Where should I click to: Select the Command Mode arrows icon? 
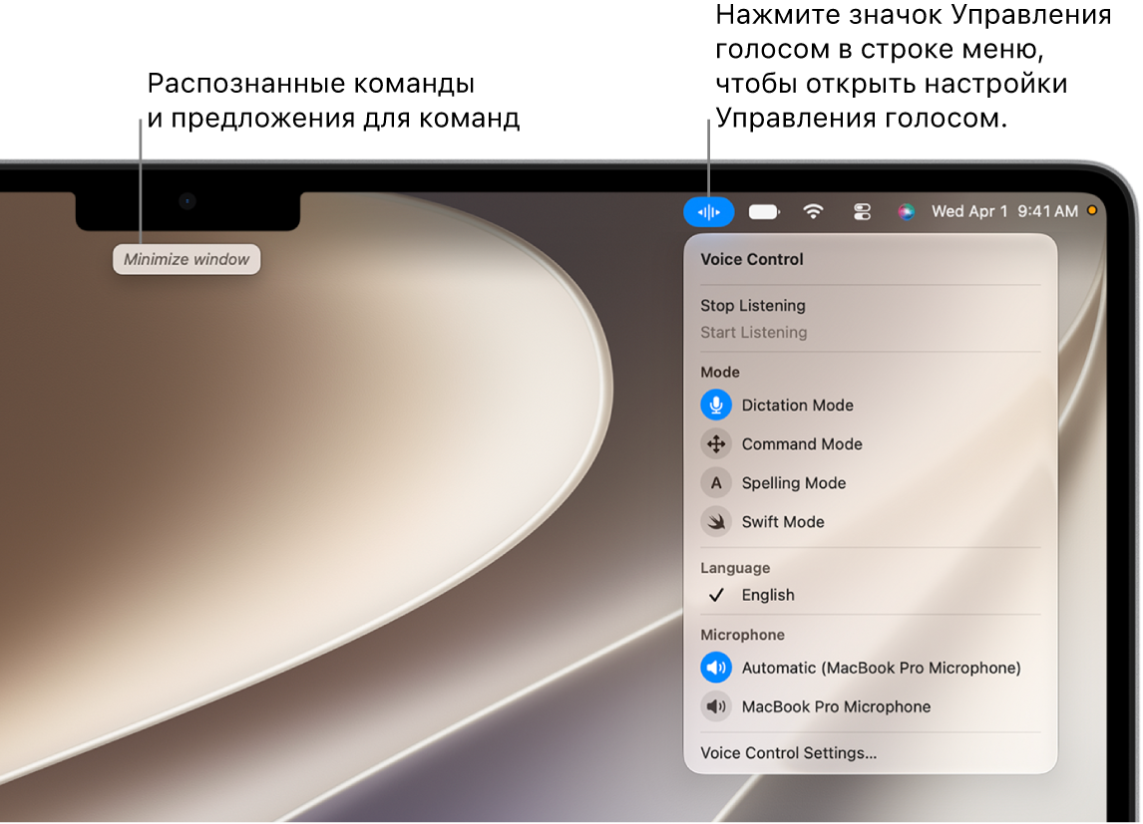click(716, 444)
